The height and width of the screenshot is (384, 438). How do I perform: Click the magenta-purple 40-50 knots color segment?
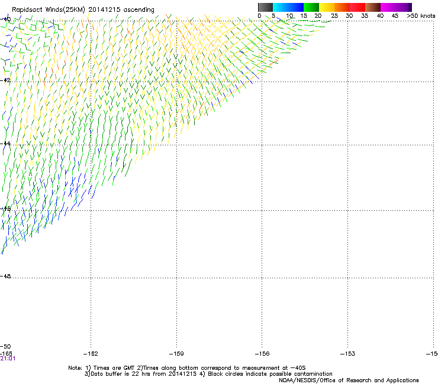click(x=396, y=7)
